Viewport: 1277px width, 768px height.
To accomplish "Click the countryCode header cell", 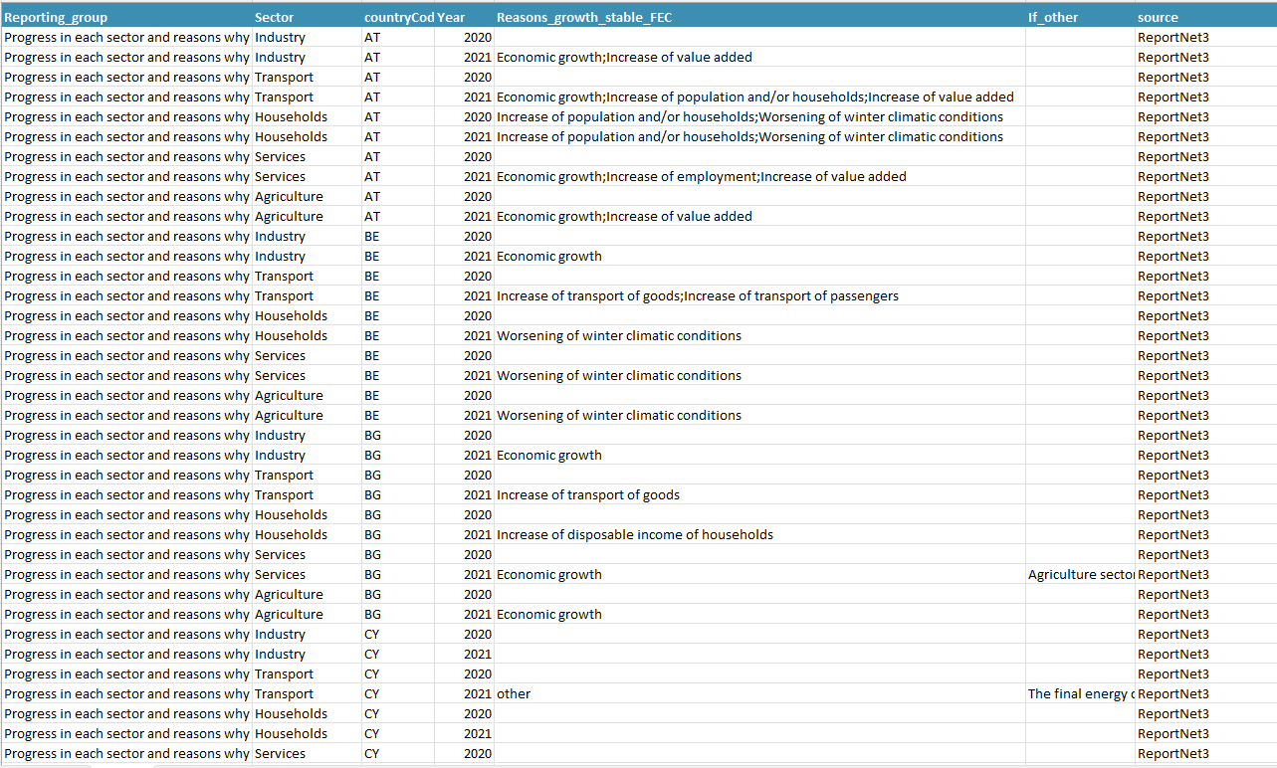I will pos(398,17).
